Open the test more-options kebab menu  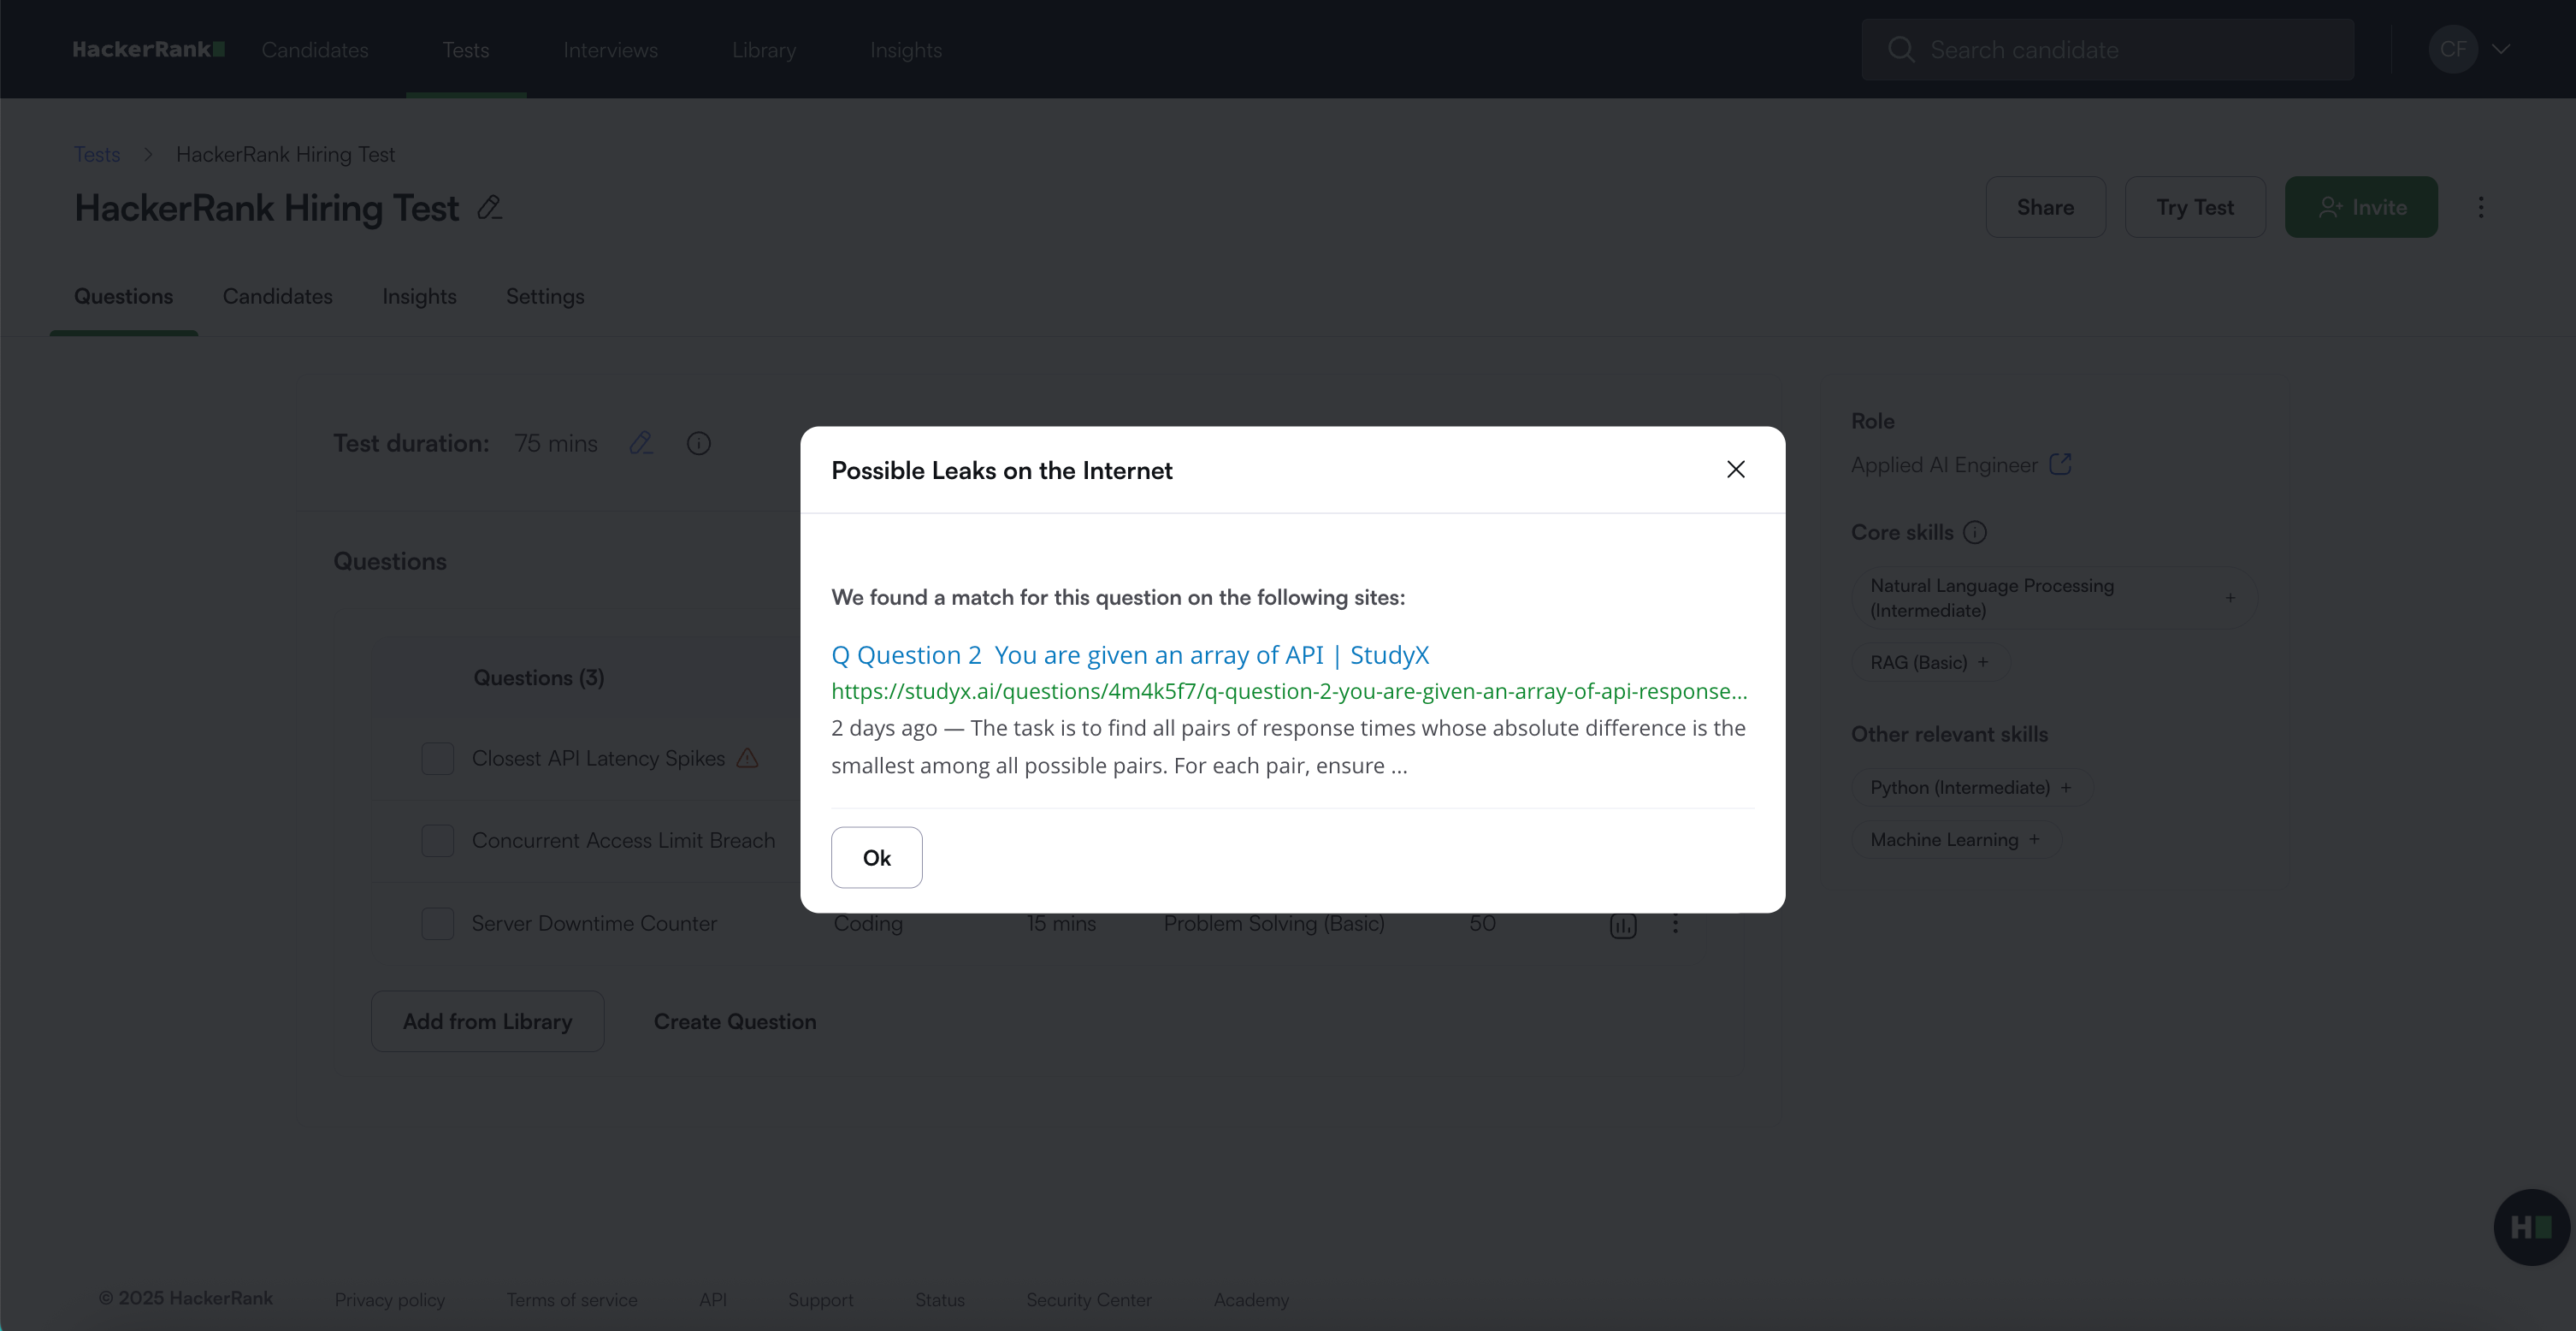click(x=2480, y=207)
